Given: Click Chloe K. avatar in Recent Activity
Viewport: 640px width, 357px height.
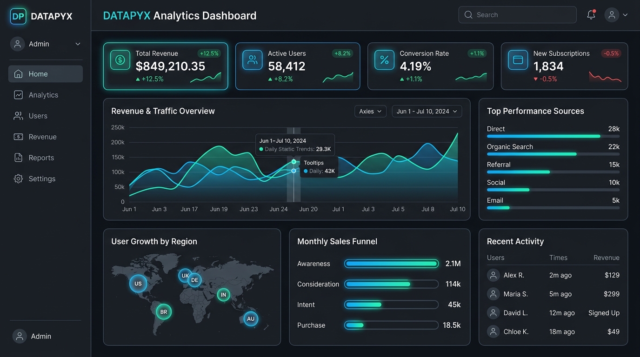Looking at the screenshot, I should point(493,331).
